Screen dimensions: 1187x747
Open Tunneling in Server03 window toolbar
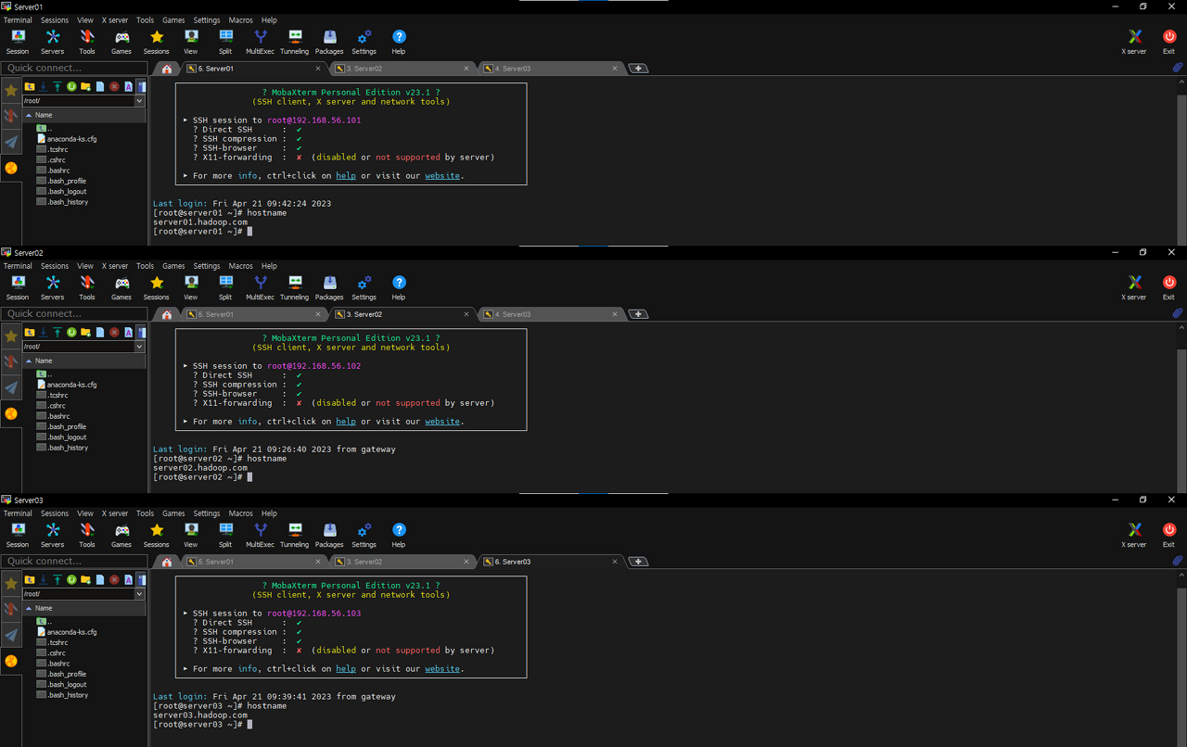tap(295, 535)
